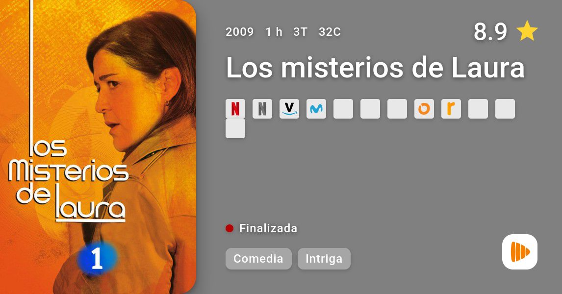562x294 pixels.
Task: Select the grey Netflix provider icon
Action: (x=262, y=109)
